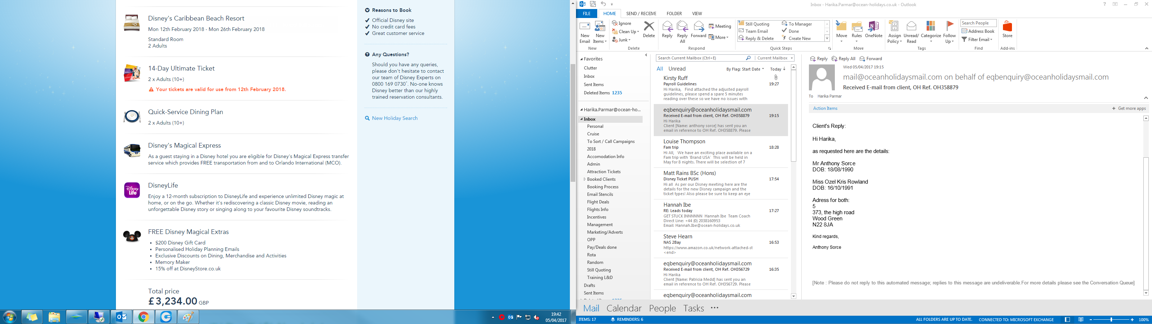Viewport: 1152px width, 324px height.
Task: Run the Done quick step
Action: point(790,31)
